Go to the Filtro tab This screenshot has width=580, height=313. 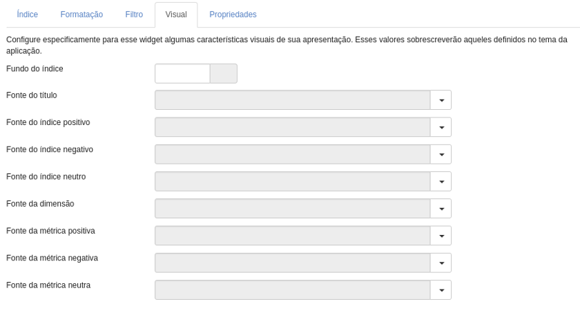(x=134, y=15)
